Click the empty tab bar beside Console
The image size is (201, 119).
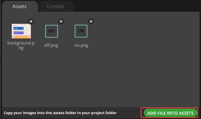click(137, 6)
